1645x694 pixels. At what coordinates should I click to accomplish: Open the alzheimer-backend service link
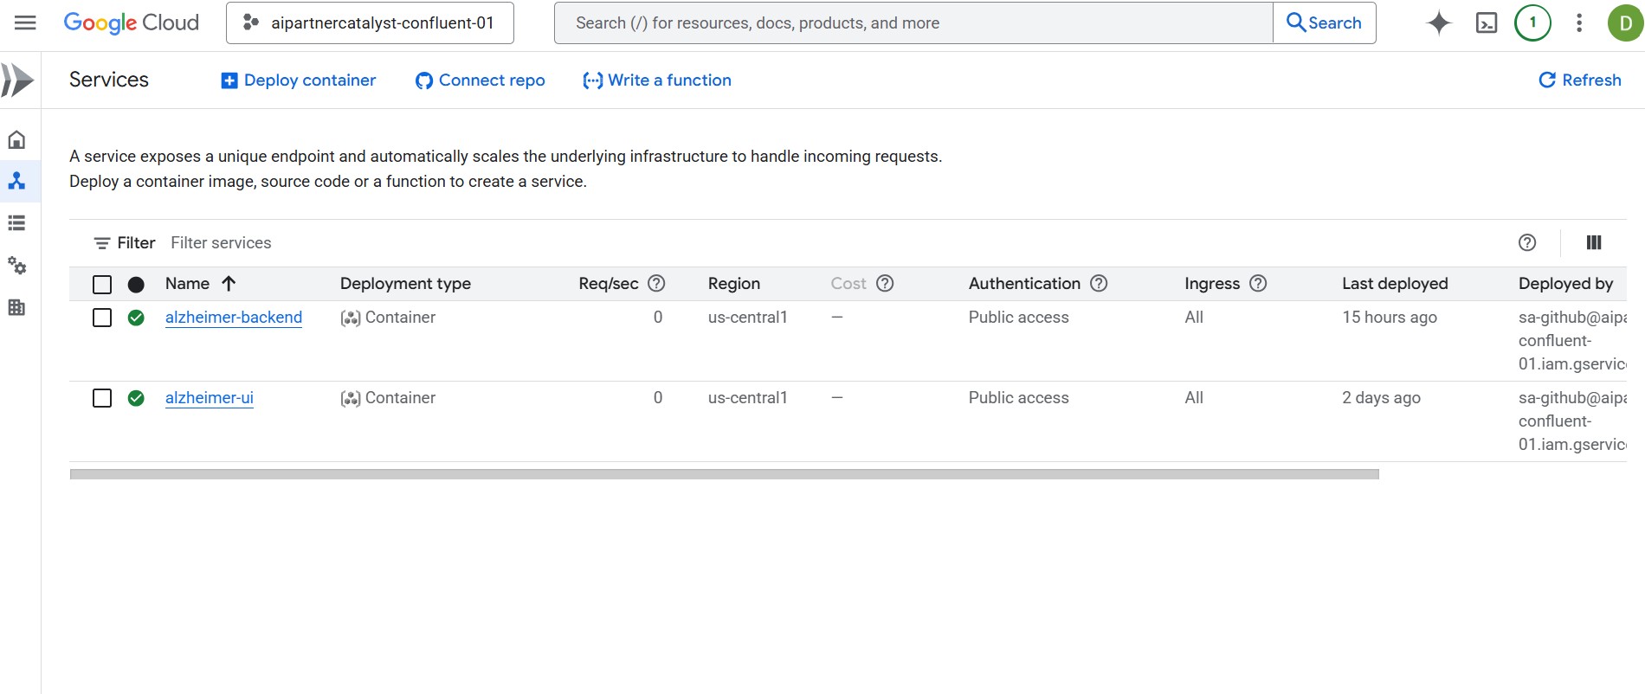point(234,318)
